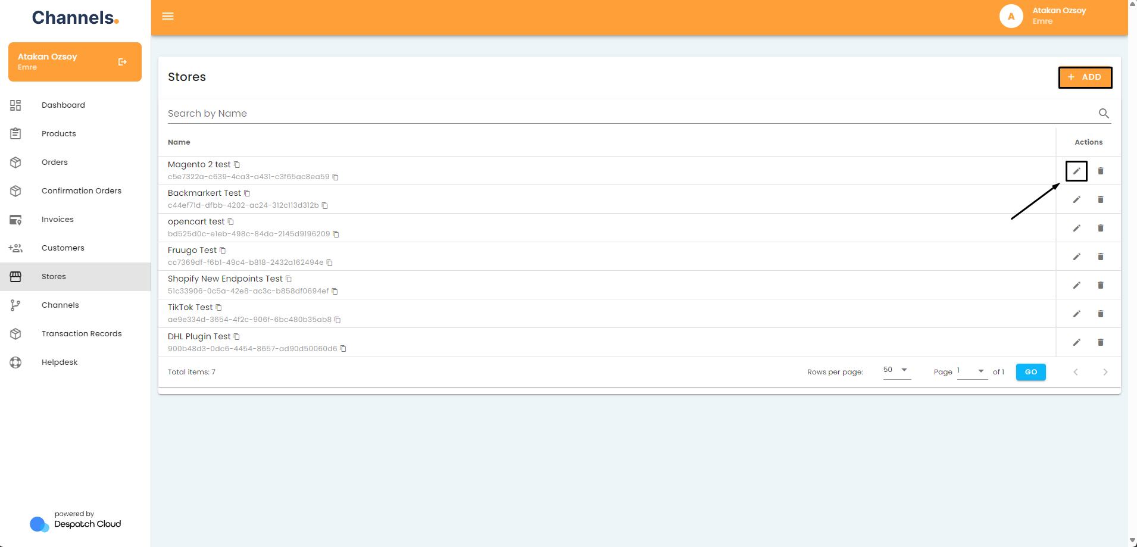Copy the Shopify New Endpoints Test ID
Image resolution: width=1137 pixels, height=547 pixels.
point(335,291)
